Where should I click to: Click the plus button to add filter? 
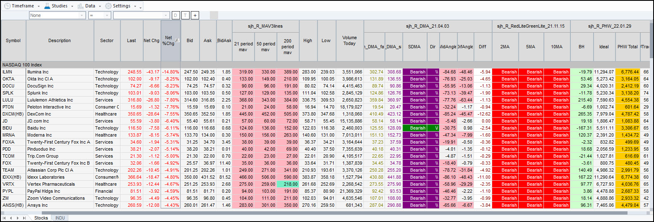pos(195,15)
